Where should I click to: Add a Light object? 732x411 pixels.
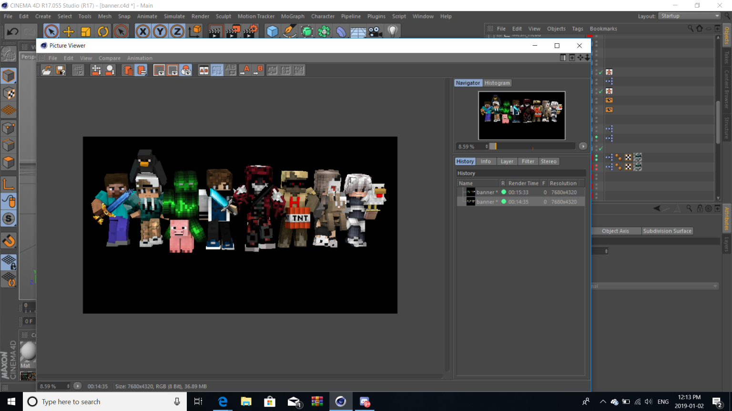(x=392, y=32)
